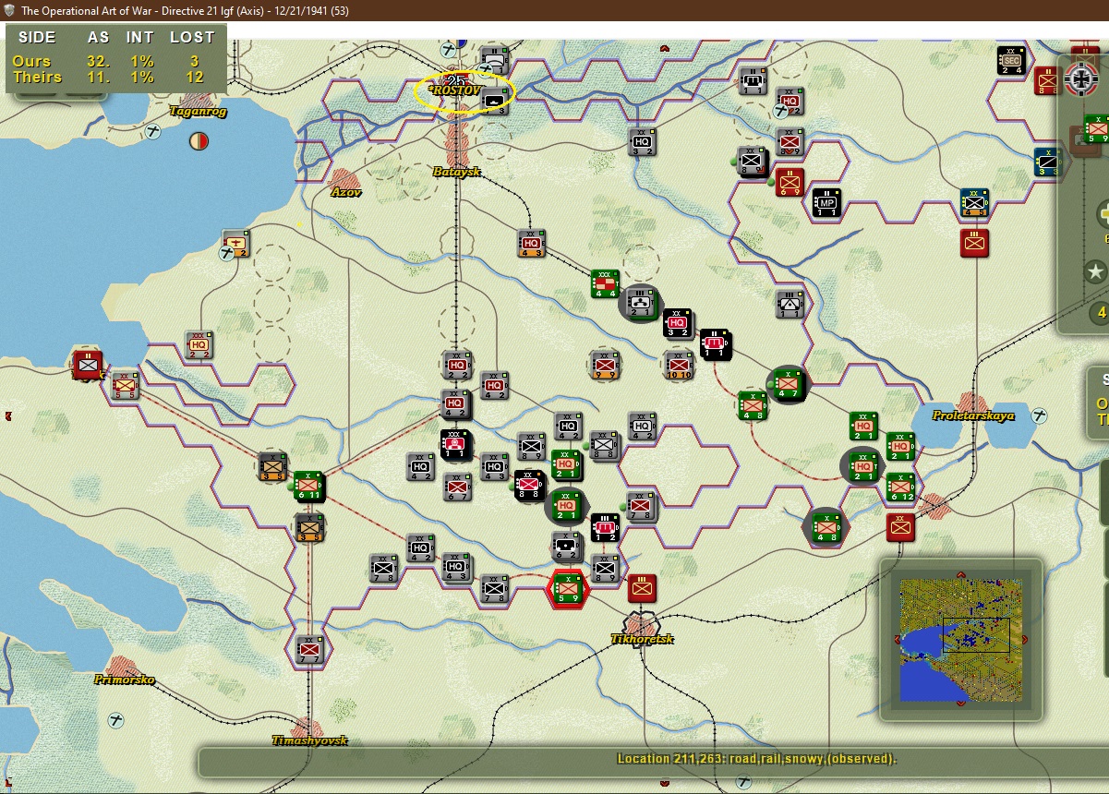Screen dimensions: 1109x794
Task: Select the black SEC 2-4 security division counter
Action: 1012,61
